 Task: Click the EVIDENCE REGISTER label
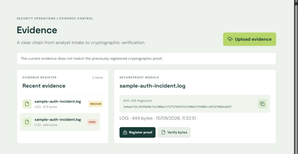pos(40,78)
